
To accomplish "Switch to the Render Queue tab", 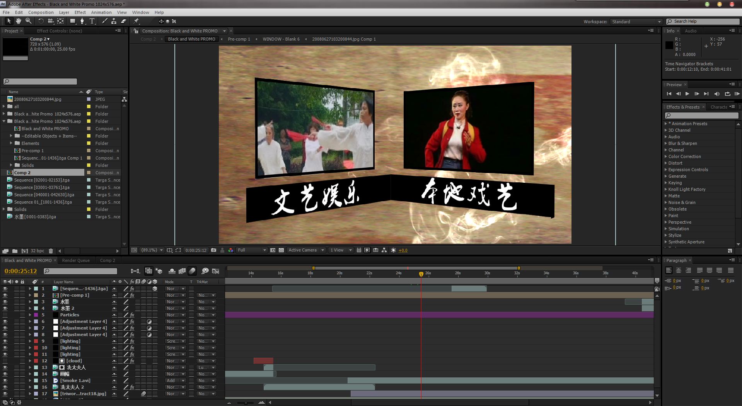I will [76, 260].
